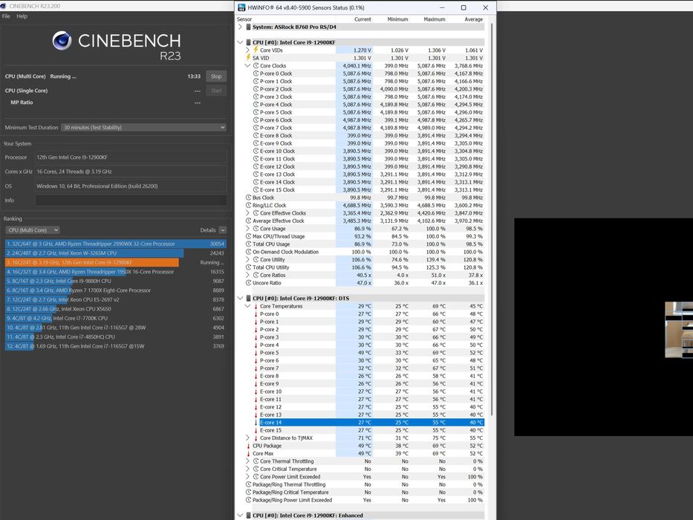Click the greyed Start button for single core
The width and height of the screenshot is (693, 520).
[216, 91]
